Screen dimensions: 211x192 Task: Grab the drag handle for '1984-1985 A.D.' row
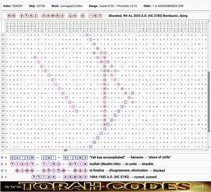coord(2,177)
